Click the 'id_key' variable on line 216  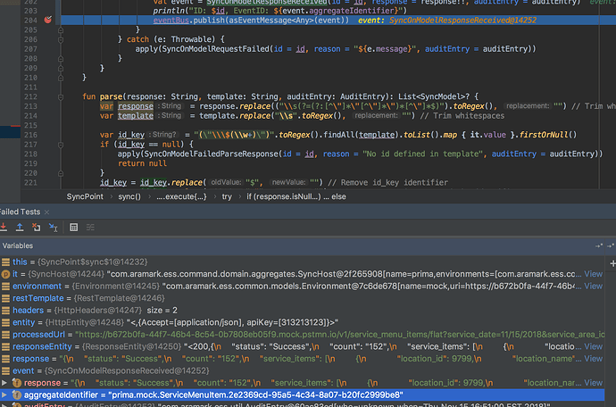click(x=131, y=135)
